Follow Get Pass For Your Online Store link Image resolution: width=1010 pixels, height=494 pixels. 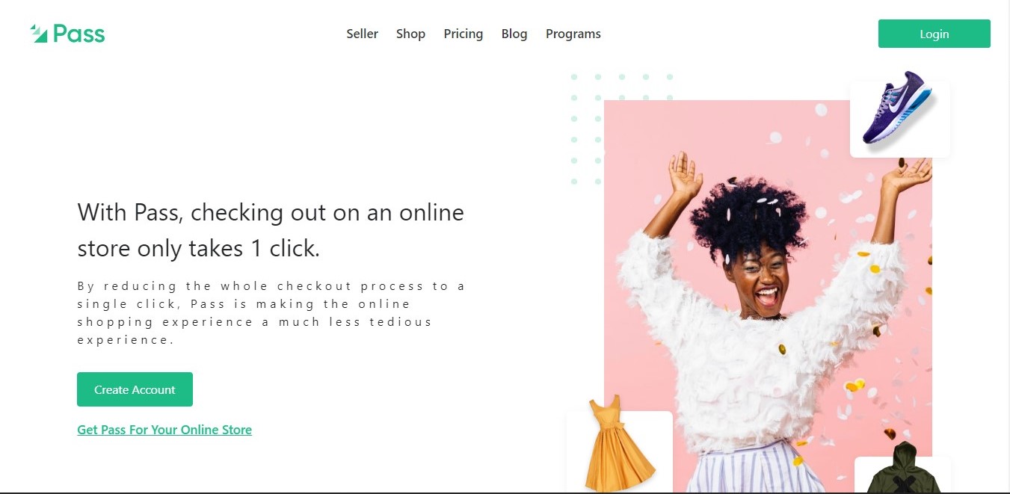(164, 430)
